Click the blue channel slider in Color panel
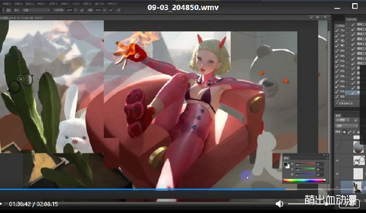366x213 pixels. pos(304,174)
